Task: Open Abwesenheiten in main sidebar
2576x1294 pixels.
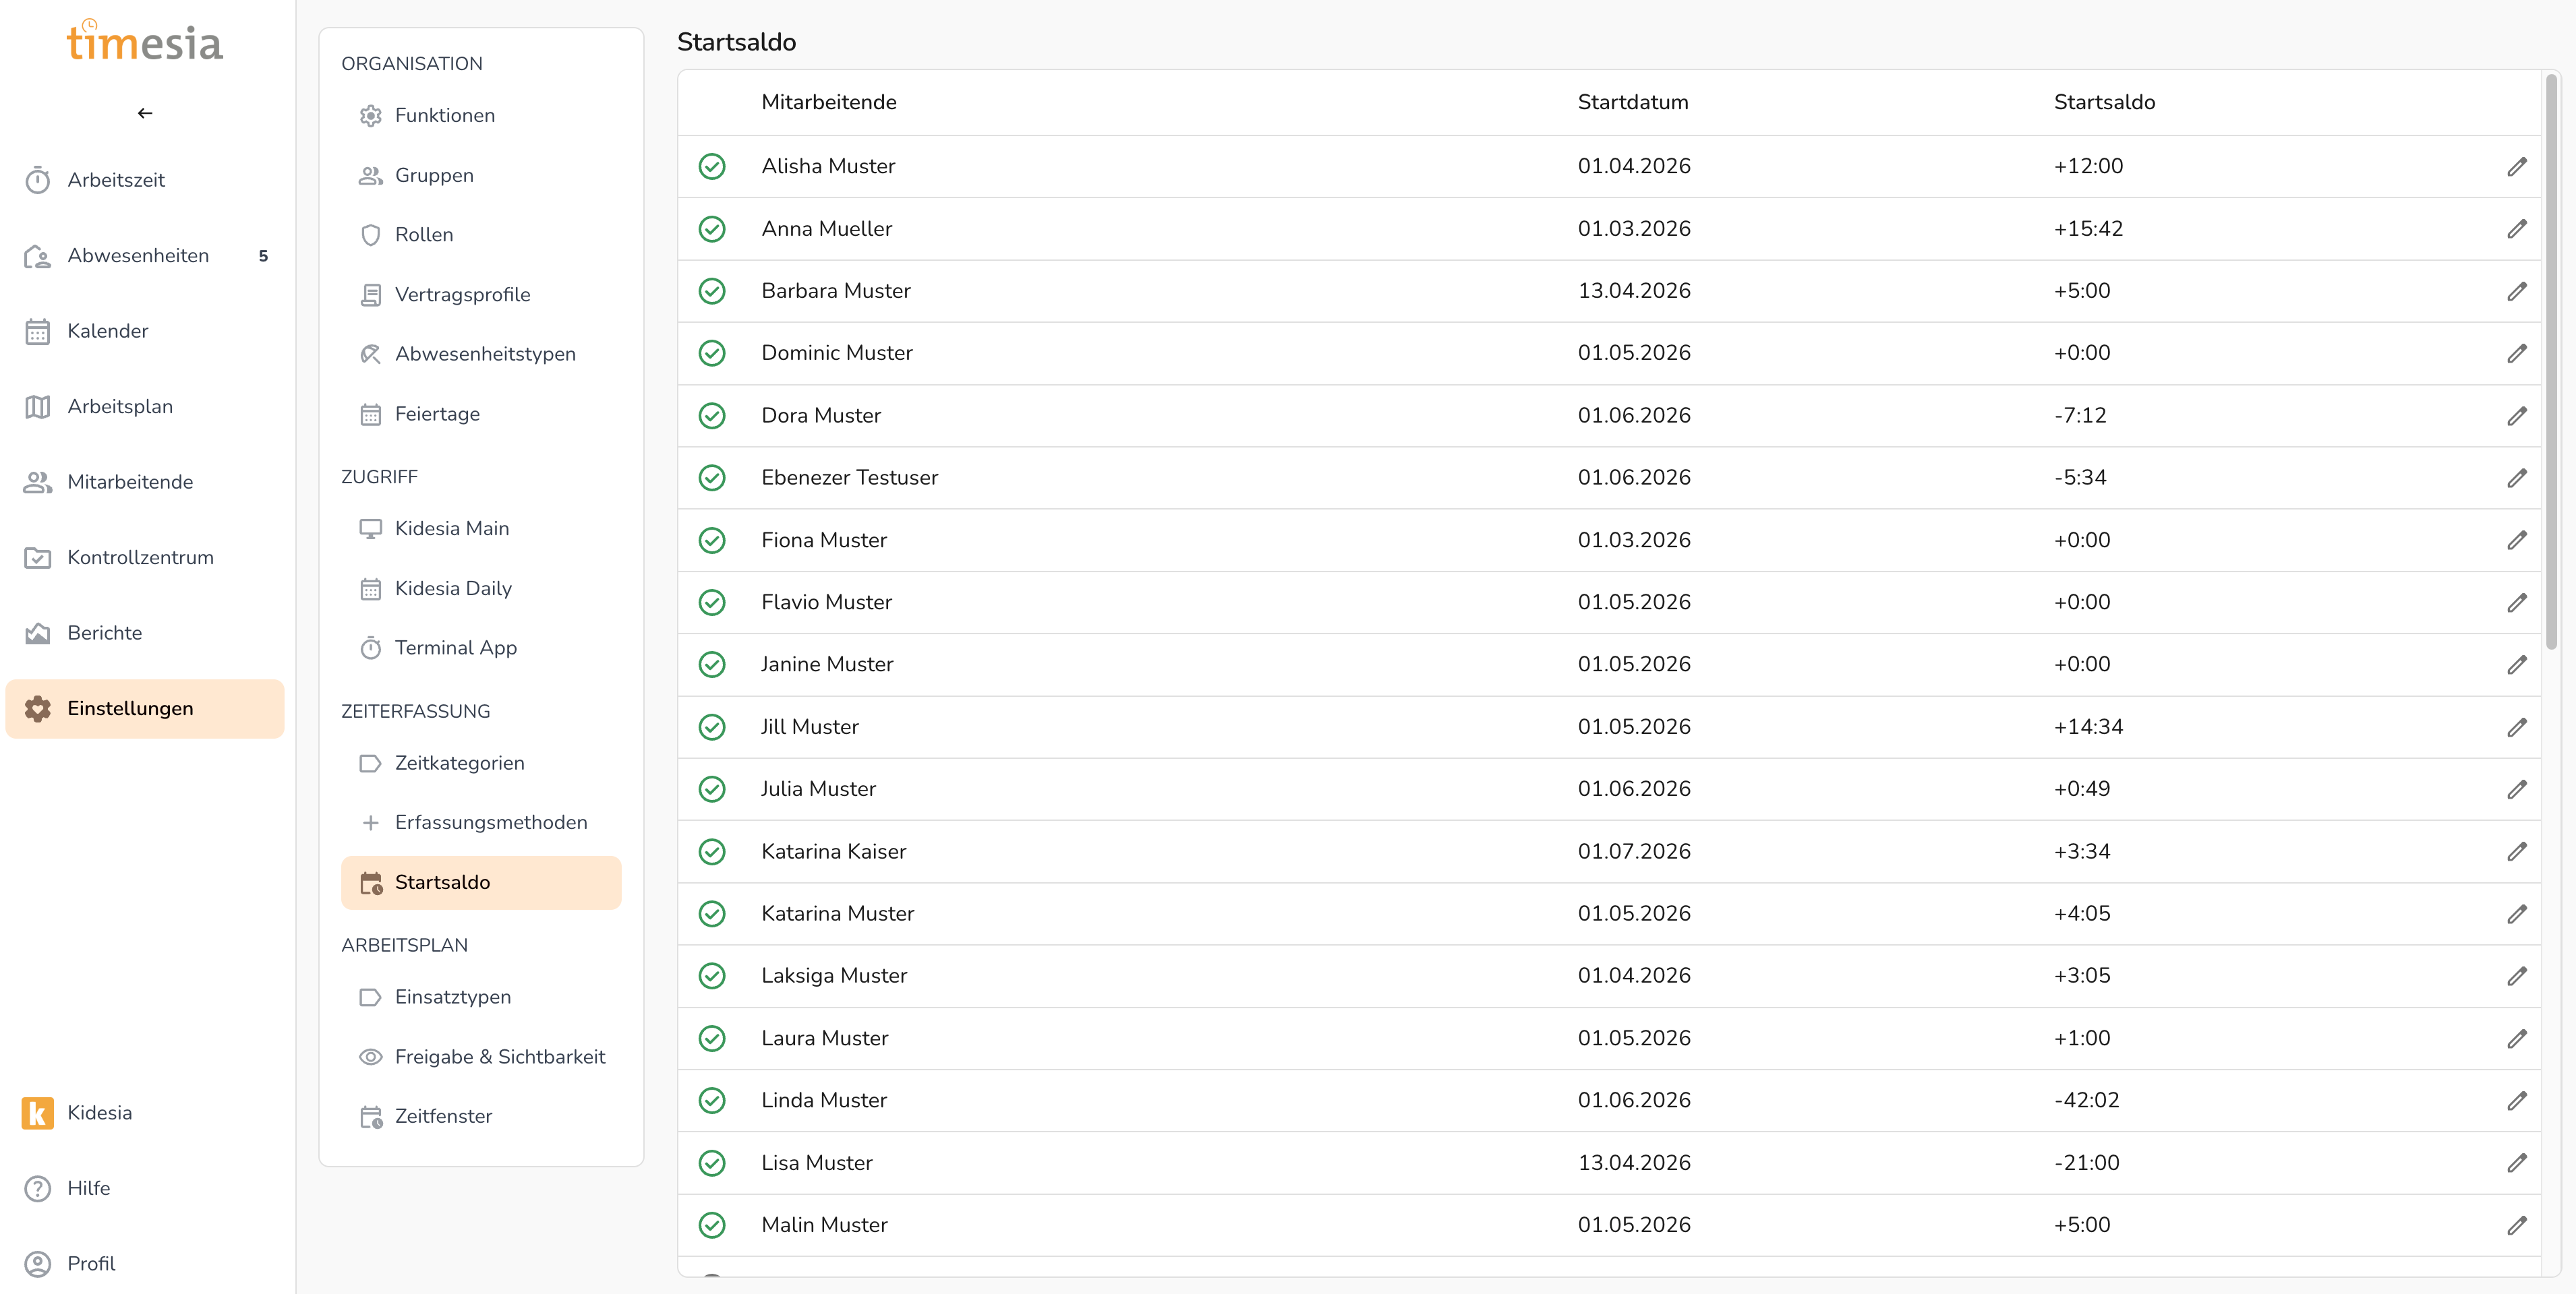Action: 138,256
